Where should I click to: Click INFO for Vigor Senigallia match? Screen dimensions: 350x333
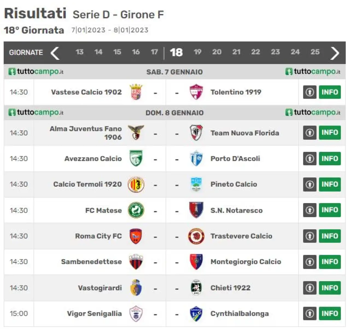[330, 314]
